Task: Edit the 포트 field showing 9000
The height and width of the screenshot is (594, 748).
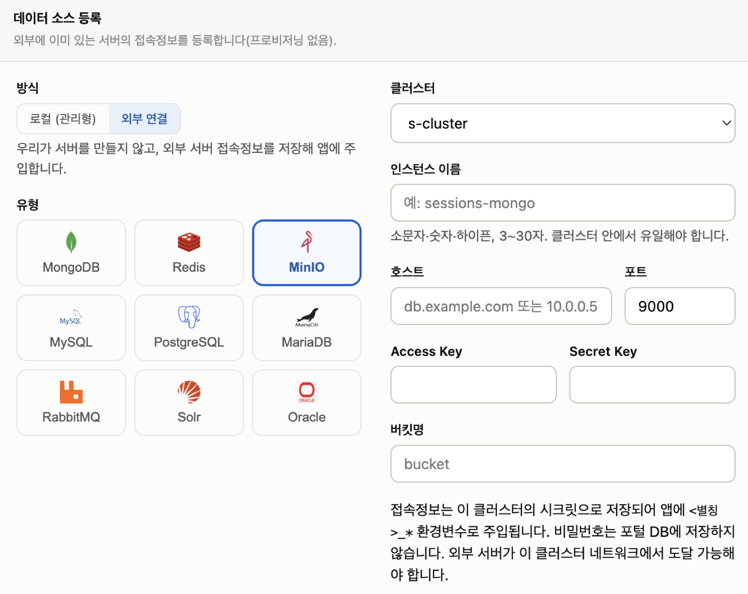Action: pos(680,306)
